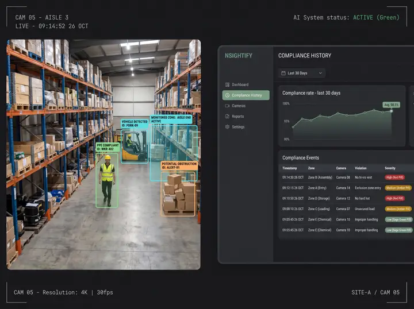Open the Last 30 Days dropdown
The height and width of the screenshot is (309, 414).
(x=302, y=73)
